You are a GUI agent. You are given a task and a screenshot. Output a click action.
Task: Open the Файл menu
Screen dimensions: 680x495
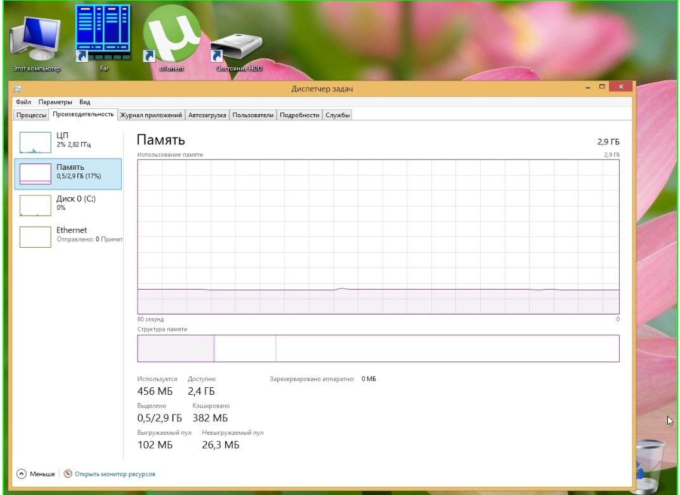(23, 102)
